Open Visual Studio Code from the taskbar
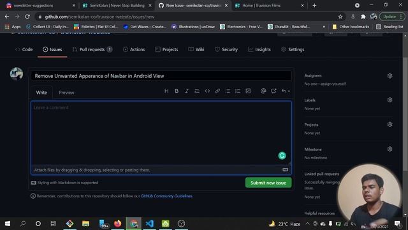This screenshot has height=230, width=408. coord(150,224)
